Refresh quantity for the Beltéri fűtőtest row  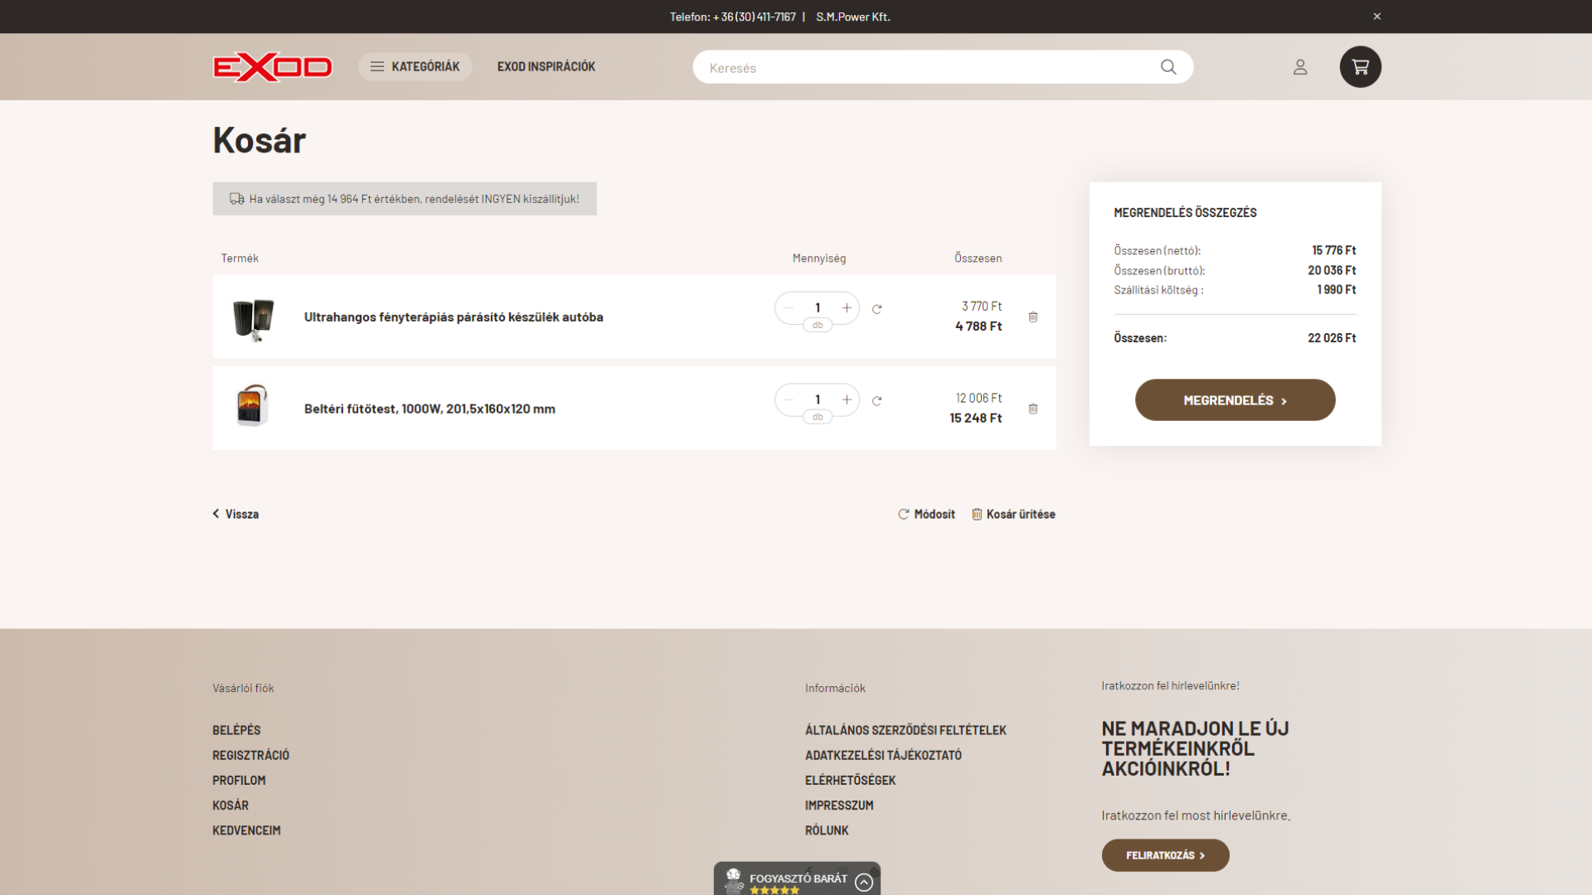(x=876, y=401)
